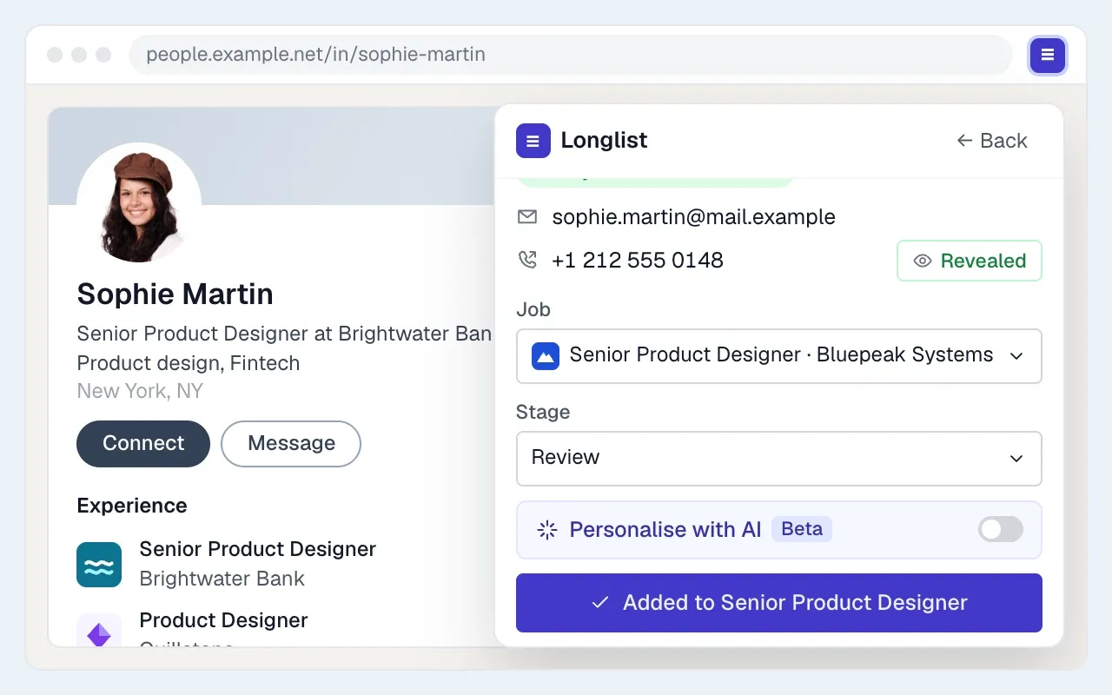Screen dimensions: 1112x695
Task: Click the Sophie Martin name heading
Action: click(175, 294)
